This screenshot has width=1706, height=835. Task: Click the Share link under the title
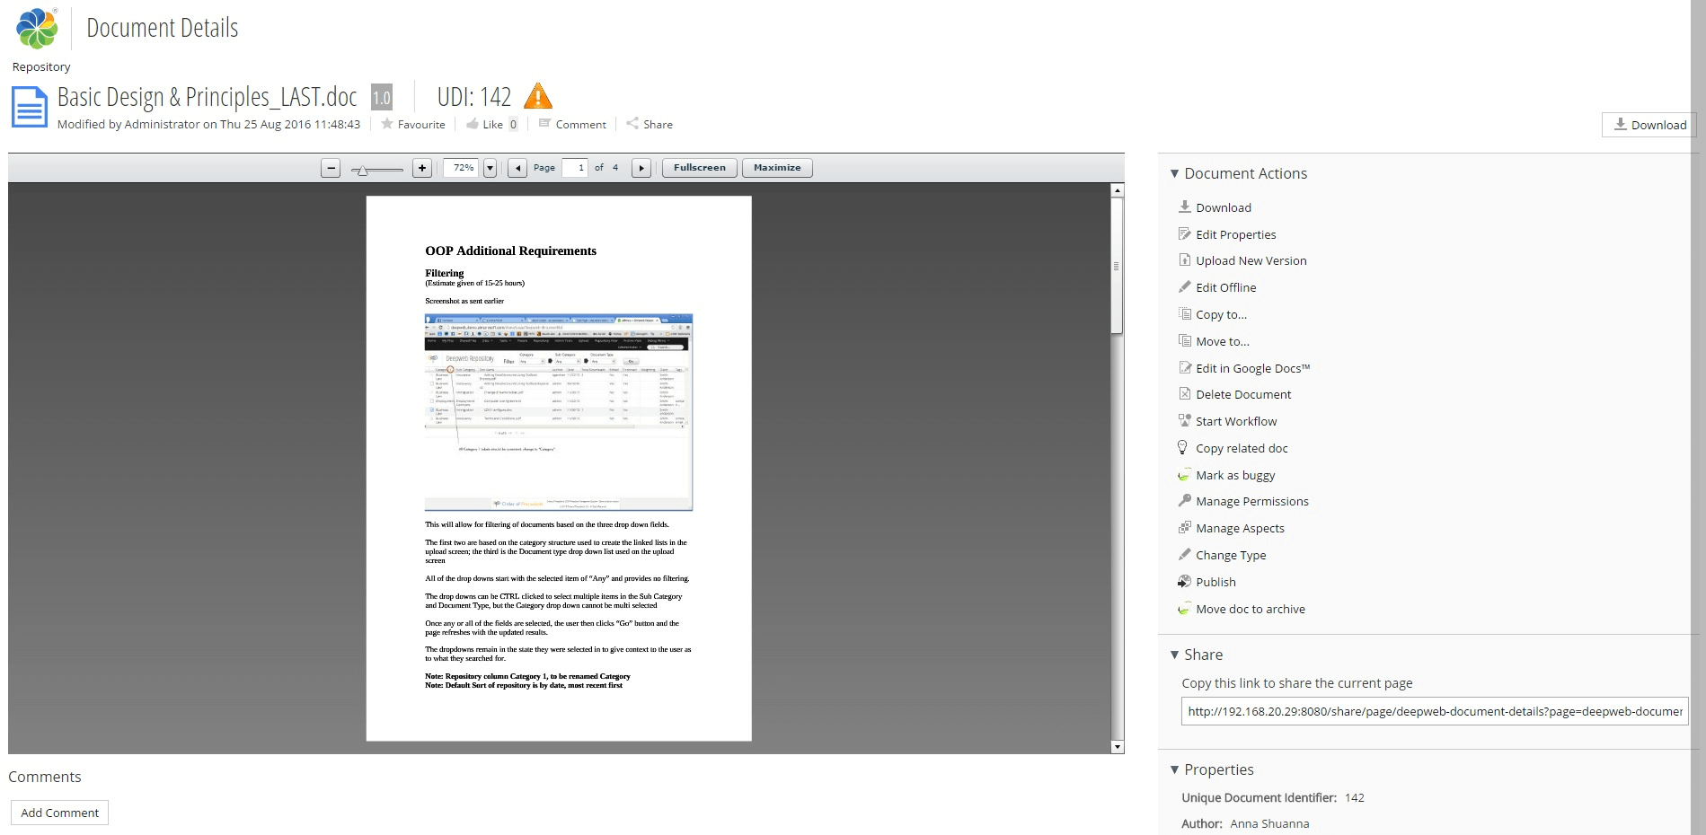click(x=658, y=124)
